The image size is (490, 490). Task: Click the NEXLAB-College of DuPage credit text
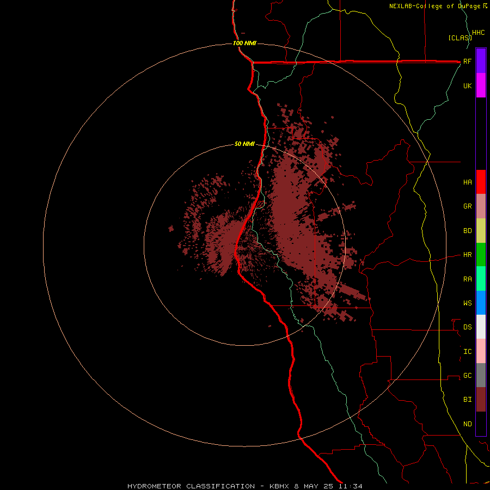point(434,6)
